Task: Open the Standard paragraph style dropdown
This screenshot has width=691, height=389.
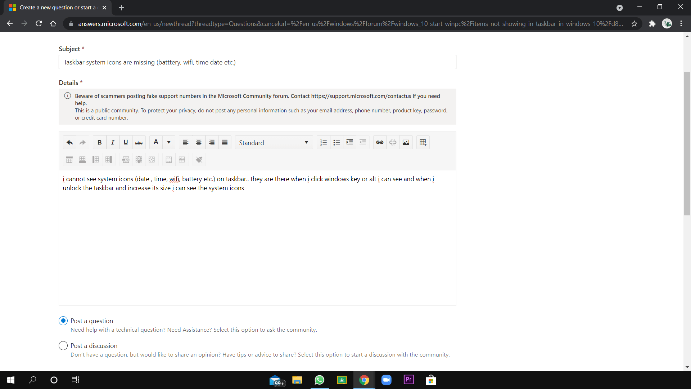Action: 274,143
